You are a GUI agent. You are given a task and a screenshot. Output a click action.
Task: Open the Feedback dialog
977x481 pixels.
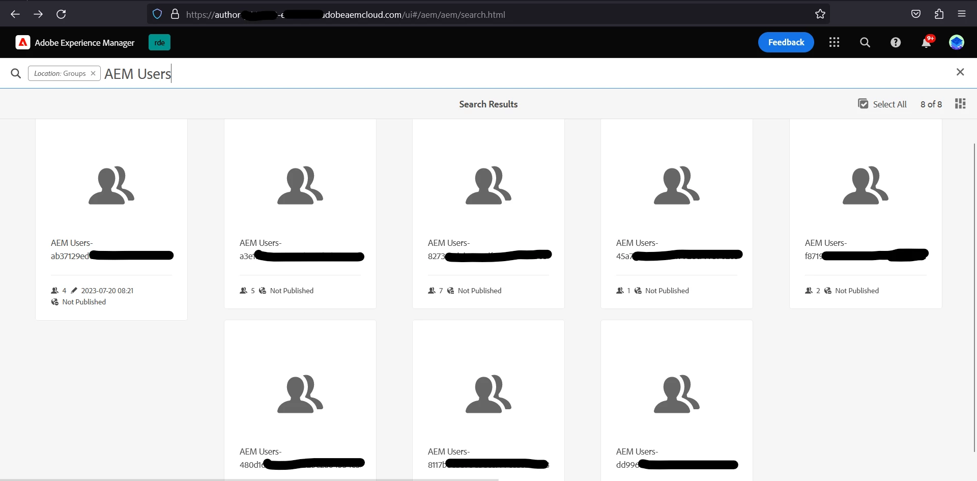pyautogui.click(x=786, y=42)
